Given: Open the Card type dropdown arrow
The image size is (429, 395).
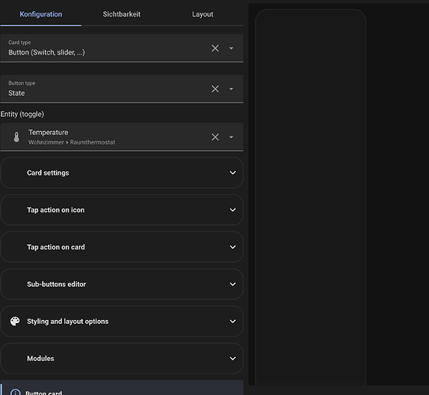Looking at the screenshot, I should tap(231, 48).
